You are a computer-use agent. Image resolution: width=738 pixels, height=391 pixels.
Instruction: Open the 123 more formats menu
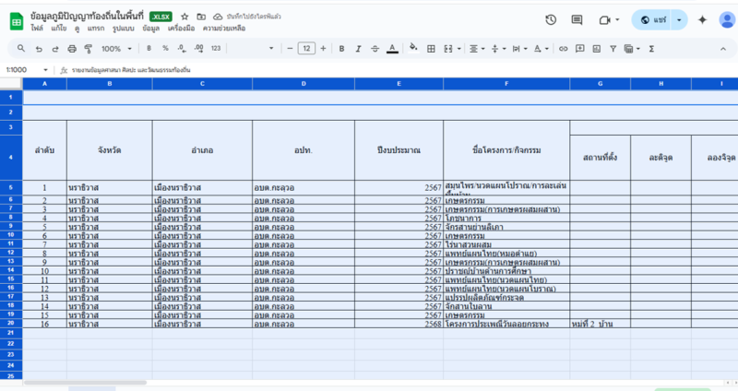(x=216, y=49)
